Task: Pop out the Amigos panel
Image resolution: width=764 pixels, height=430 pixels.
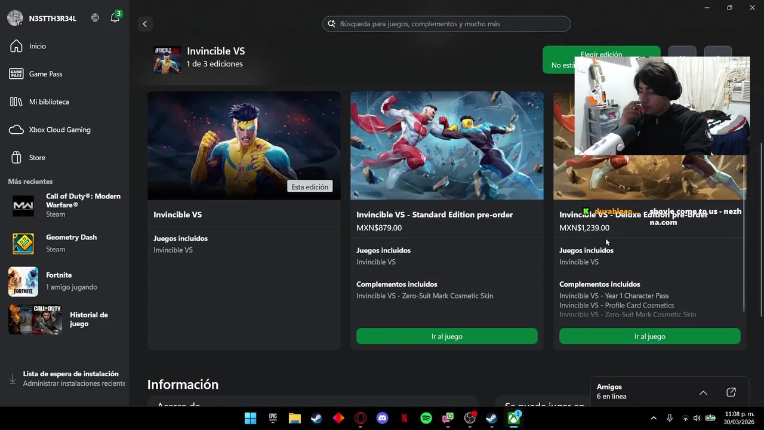Action: (731, 392)
